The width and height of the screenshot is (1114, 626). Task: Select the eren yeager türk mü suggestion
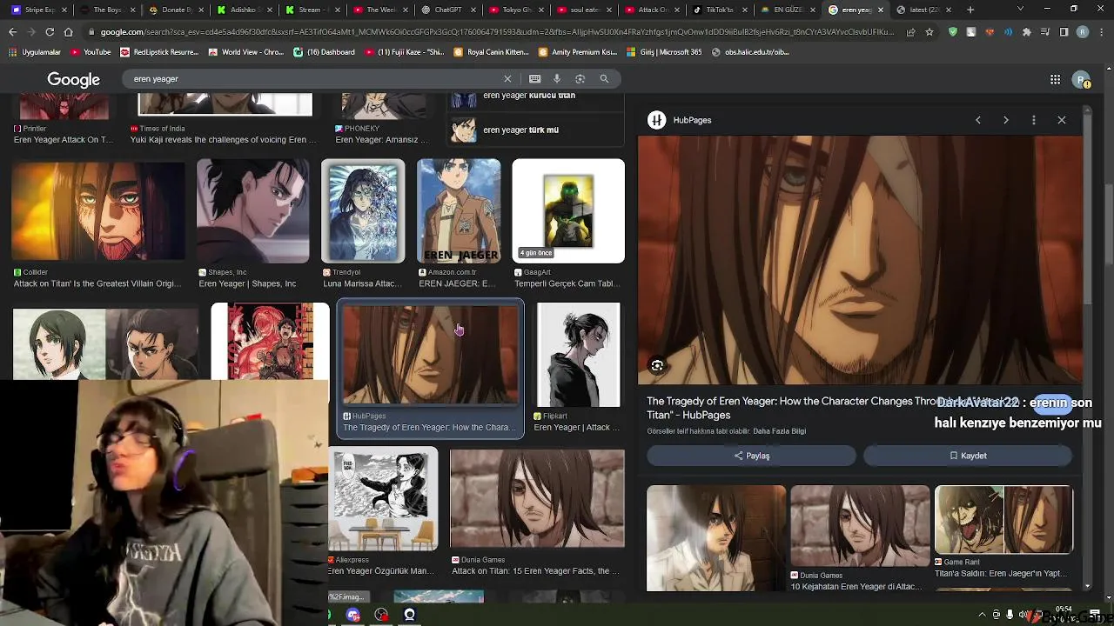tap(536, 130)
